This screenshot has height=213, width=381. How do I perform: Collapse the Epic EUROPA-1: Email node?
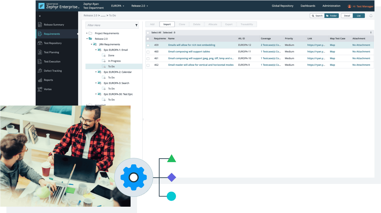(x=96, y=50)
